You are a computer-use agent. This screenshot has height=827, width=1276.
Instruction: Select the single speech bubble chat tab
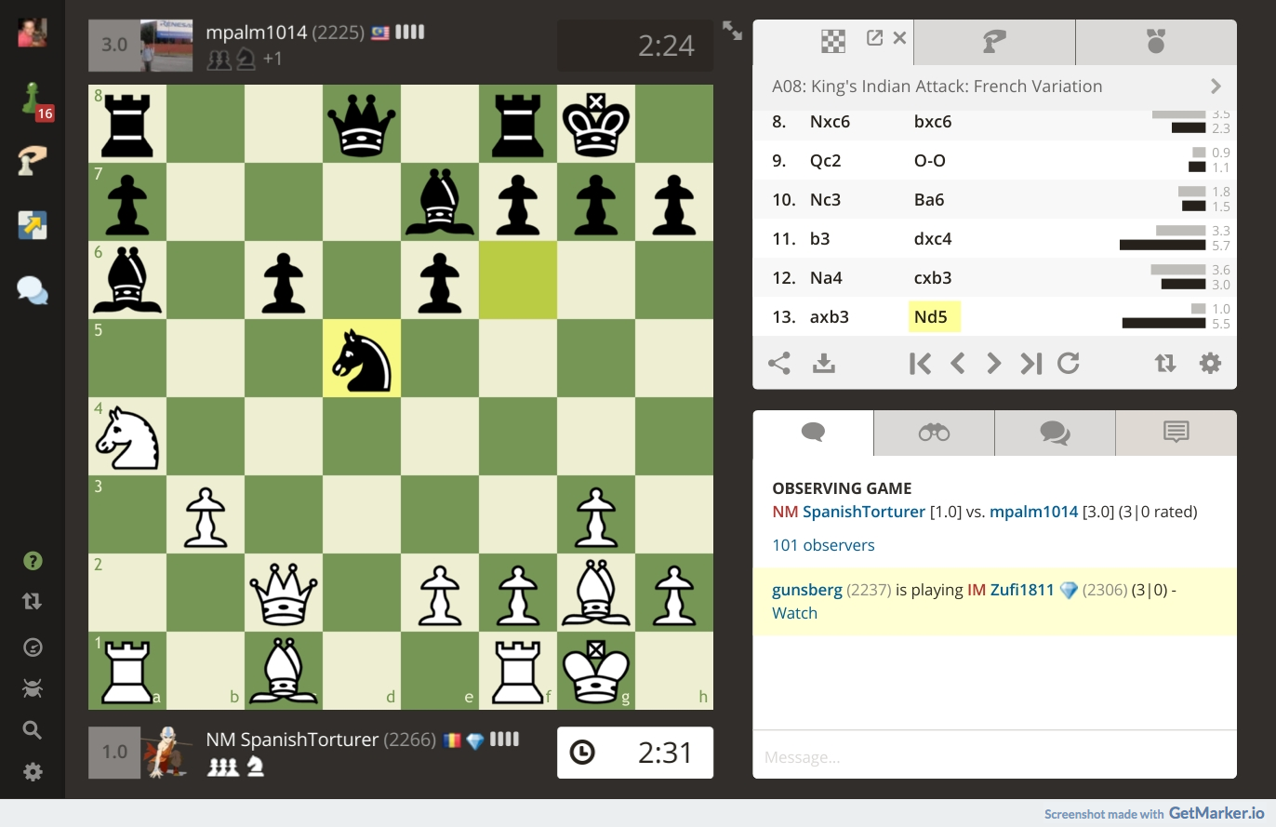813,433
